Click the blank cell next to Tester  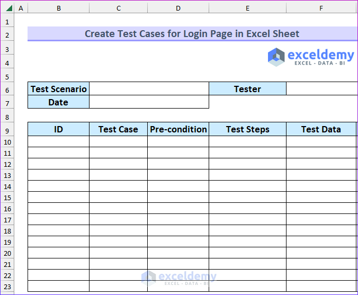(x=321, y=89)
